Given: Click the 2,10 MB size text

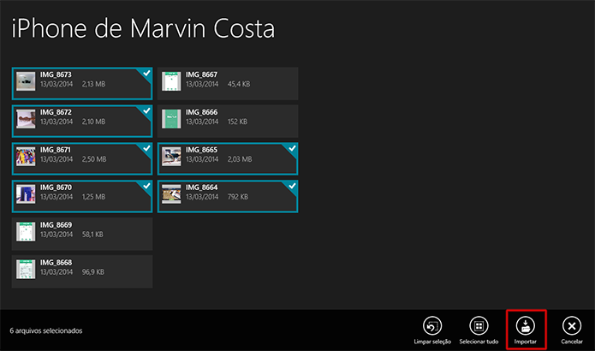Looking at the screenshot, I should point(93,122).
